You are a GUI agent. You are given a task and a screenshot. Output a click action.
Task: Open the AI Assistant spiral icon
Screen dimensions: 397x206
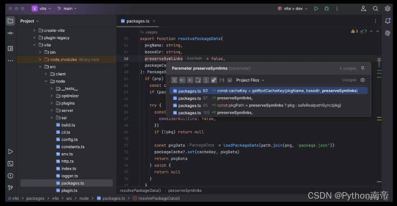pos(388,33)
